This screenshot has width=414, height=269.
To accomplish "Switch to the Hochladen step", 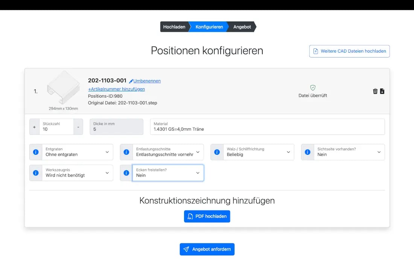I will pos(174,27).
